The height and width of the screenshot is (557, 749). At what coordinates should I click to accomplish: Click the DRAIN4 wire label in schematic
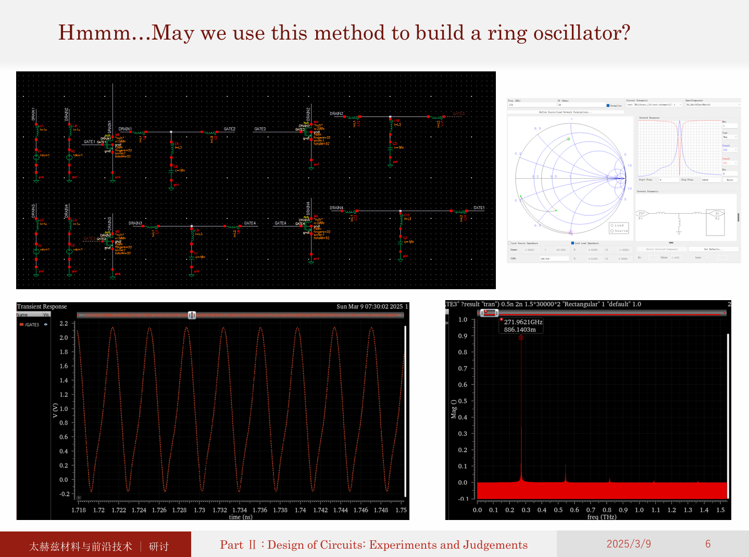tap(336, 208)
